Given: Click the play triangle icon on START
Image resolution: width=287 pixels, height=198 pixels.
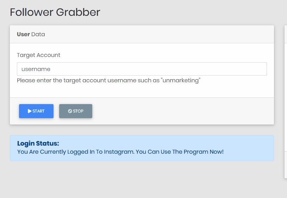Looking at the screenshot, I should (30, 111).
